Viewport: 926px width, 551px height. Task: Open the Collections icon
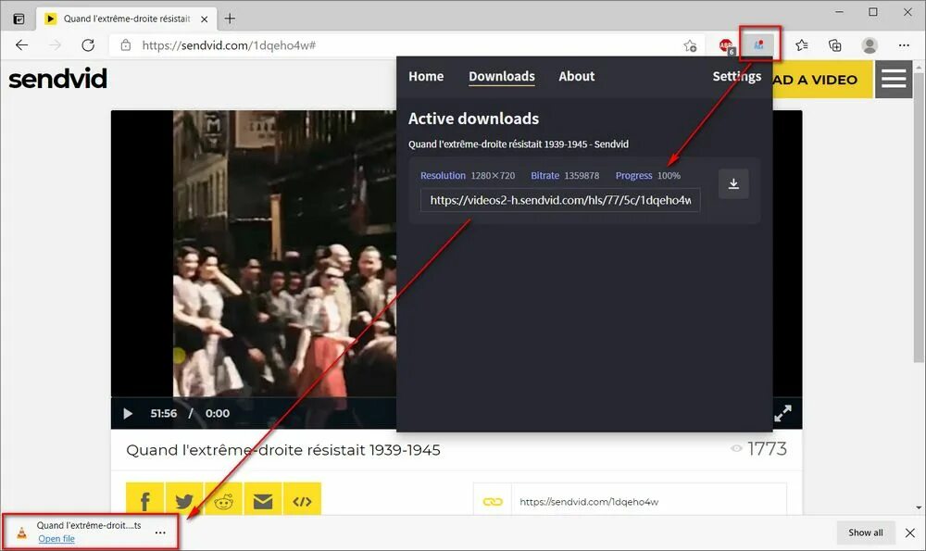tap(835, 44)
